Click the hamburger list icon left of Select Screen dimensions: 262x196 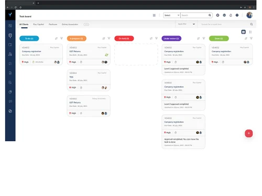154,15
